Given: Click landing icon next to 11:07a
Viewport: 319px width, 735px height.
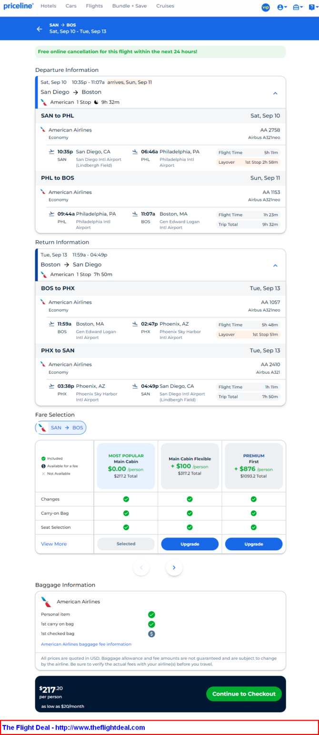Looking at the screenshot, I should (135, 214).
